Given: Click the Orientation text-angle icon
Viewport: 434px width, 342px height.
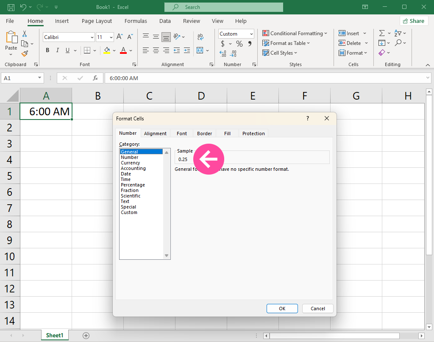Looking at the screenshot, I should tap(177, 36).
